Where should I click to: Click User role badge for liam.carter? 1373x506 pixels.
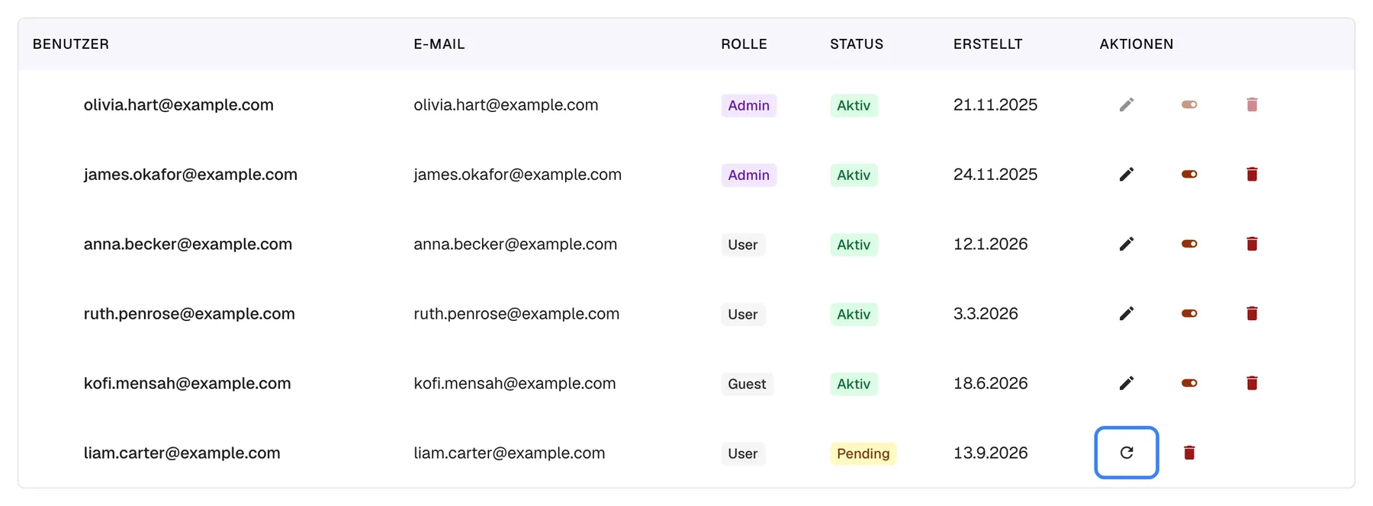click(x=743, y=453)
